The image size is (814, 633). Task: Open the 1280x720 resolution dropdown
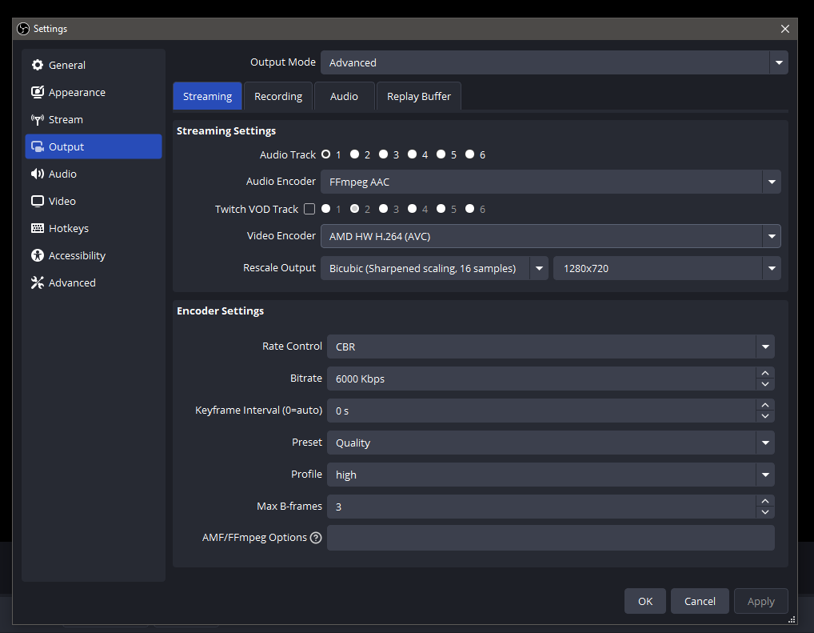click(667, 268)
